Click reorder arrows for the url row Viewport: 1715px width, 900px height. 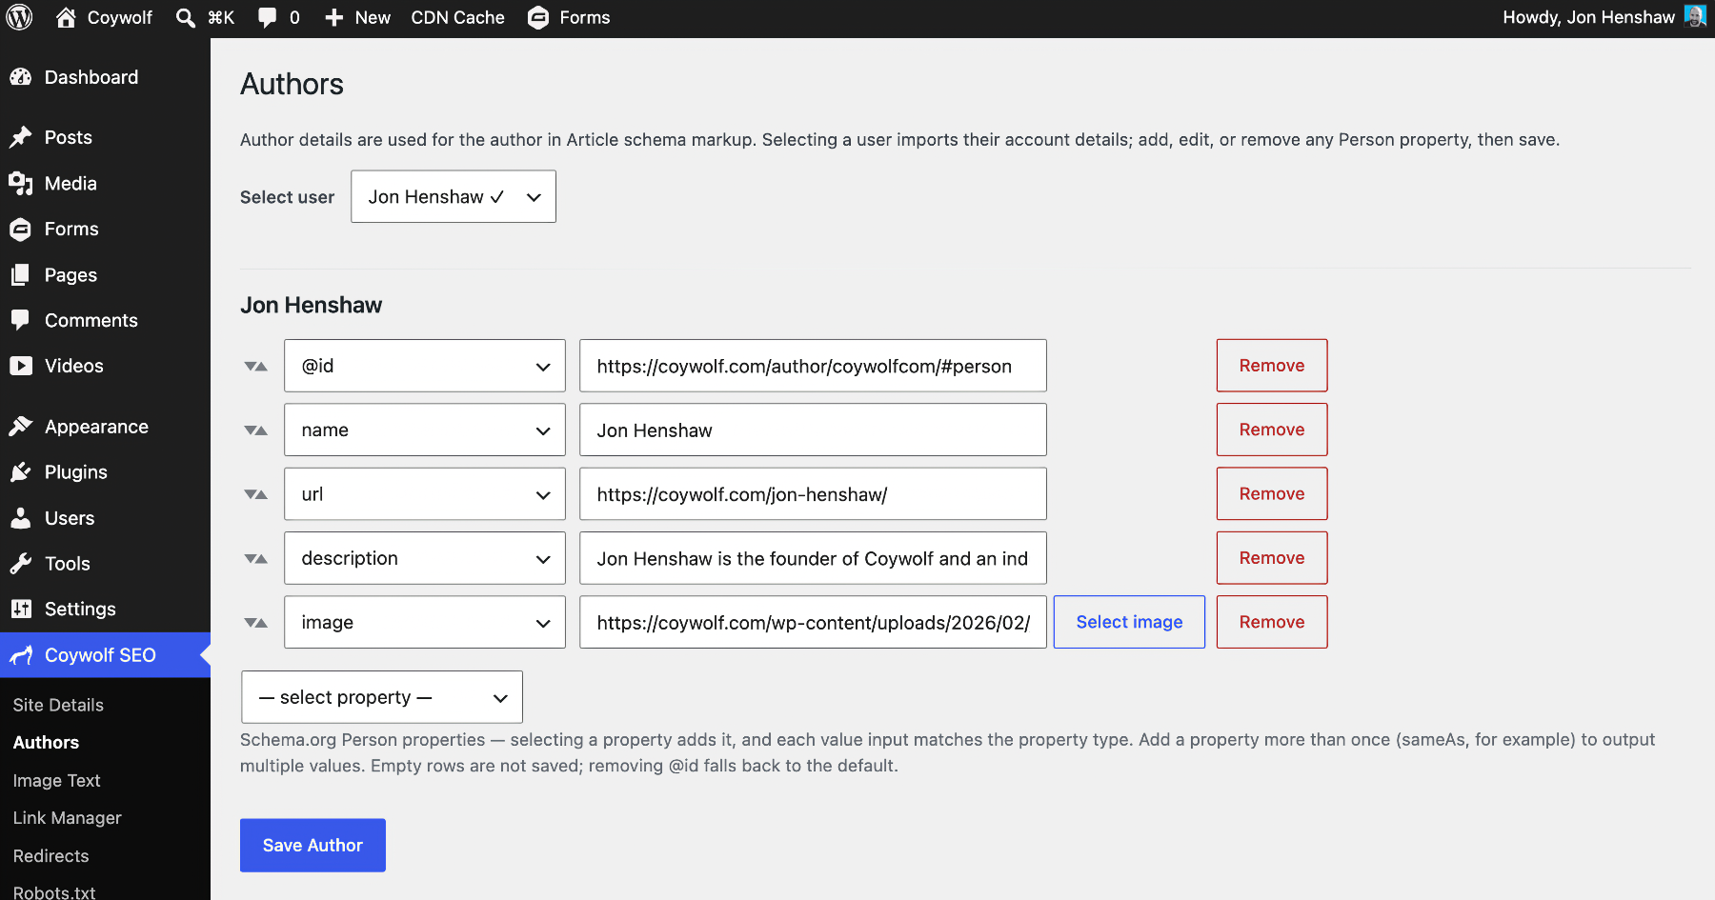tap(255, 493)
